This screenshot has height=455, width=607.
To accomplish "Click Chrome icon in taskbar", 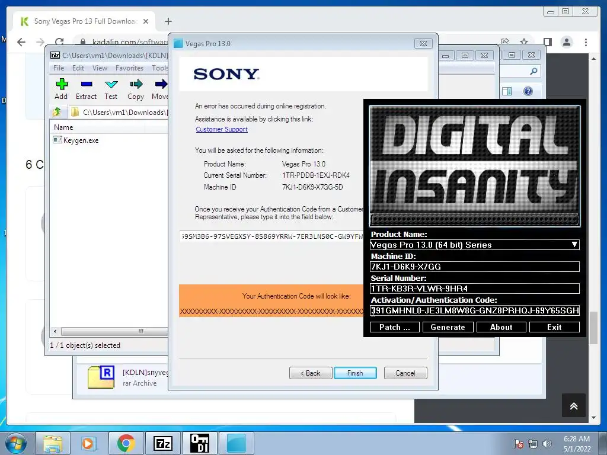I will pyautogui.click(x=126, y=443).
